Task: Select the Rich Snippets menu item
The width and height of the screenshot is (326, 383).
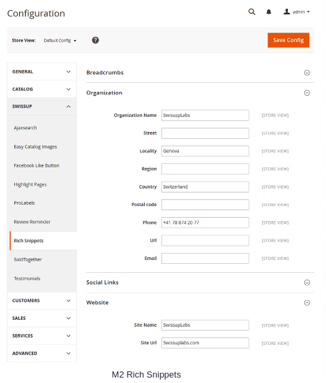Action: click(x=43, y=241)
